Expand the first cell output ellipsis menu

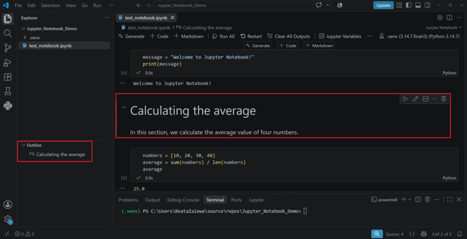point(122,83)
